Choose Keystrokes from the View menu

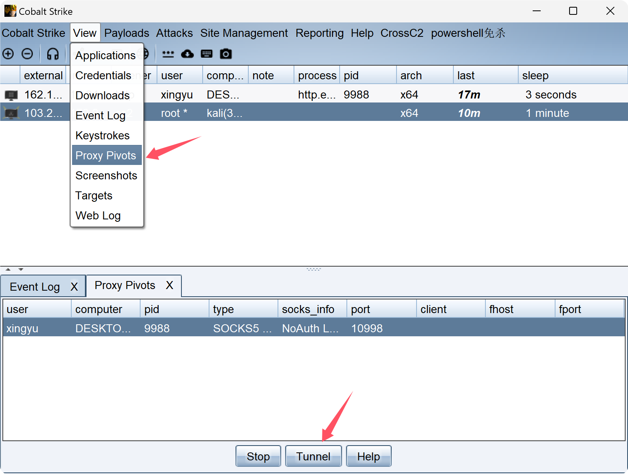107,135
